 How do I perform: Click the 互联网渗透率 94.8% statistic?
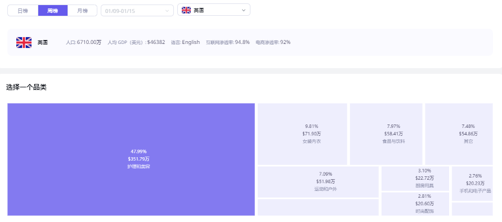point(227,42)
